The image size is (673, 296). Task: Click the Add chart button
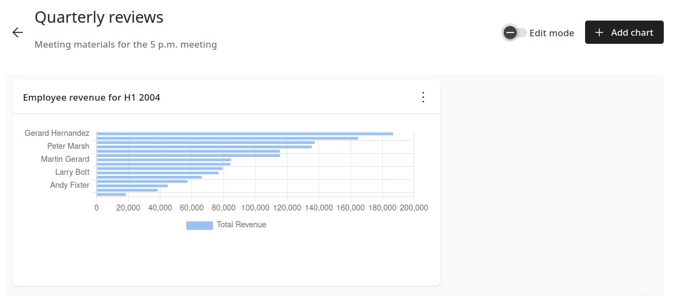pyautogui.click(x=624, y=32)
